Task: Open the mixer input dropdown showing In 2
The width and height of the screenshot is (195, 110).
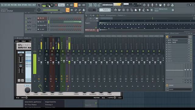Action: 178,37
